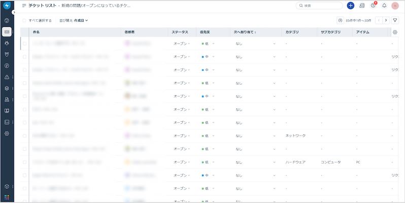Viewport: 405px width, 203px height.
Task: Tick the checkbox of the first ticket row
Action: tap(24, 44)
